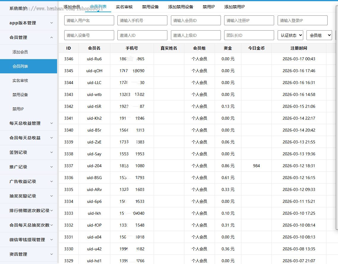The width and height of the screenshot is (338, 264).
Task: Switch to the 禁用设备 top tab
Action: point(150,7)
